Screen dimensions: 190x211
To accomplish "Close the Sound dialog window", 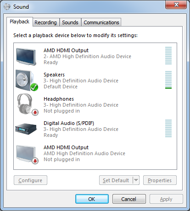I will pos(176,5).
